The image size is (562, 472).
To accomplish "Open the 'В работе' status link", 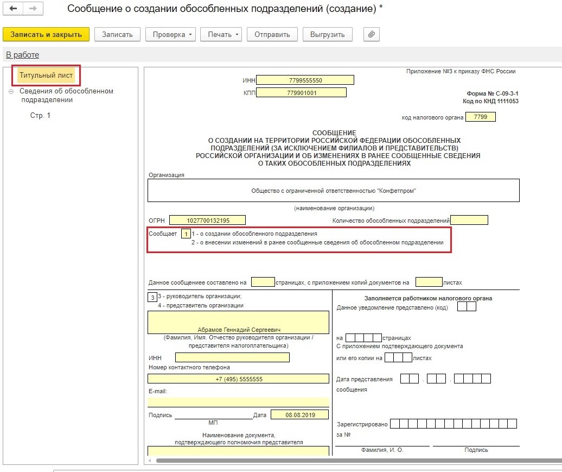I will tap(22, 55).
